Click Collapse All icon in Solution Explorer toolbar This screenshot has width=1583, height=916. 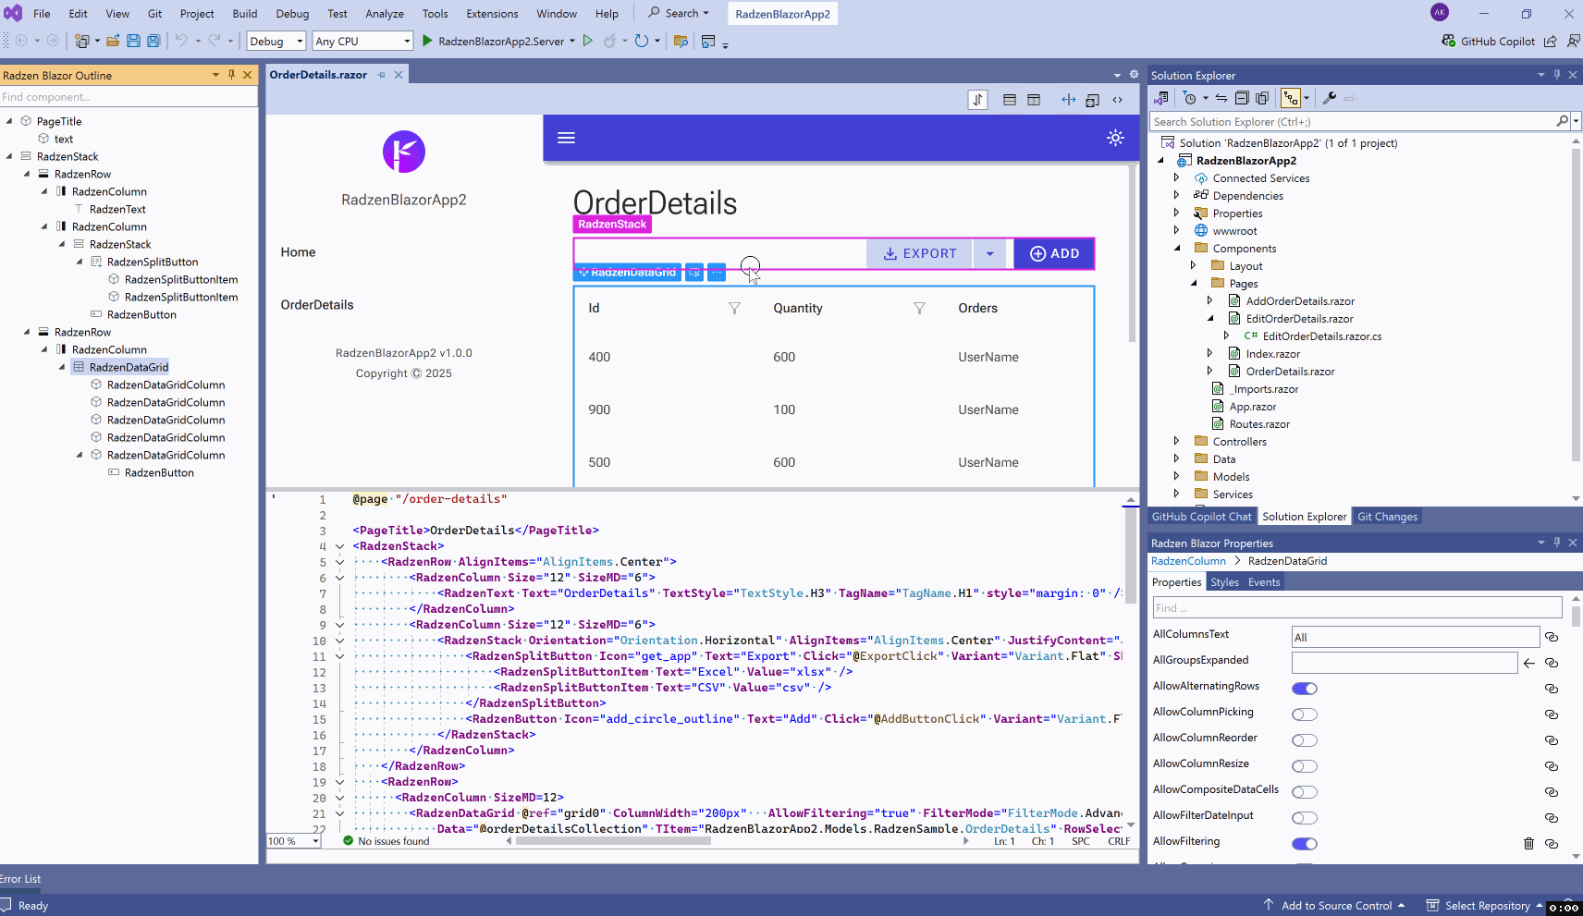tap(1242, 98)
